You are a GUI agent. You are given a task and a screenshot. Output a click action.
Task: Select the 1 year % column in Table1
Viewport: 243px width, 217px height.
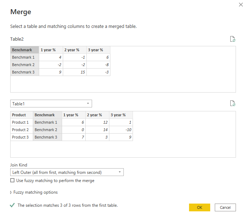point(74,115)
